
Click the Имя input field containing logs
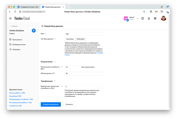(84, 34)
